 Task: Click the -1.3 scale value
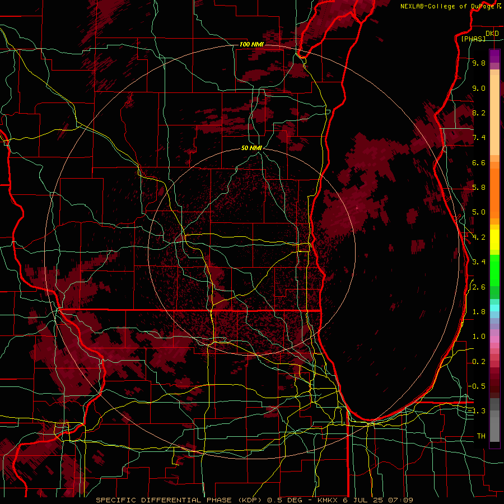[477, 411]
